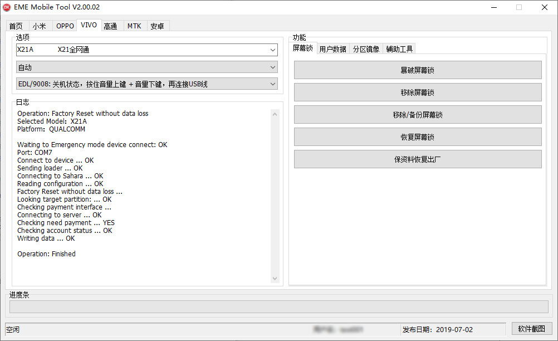Click the EME Mobile Tool app icon
Viewport: 558px width, 341px height.
pos(7,7)
